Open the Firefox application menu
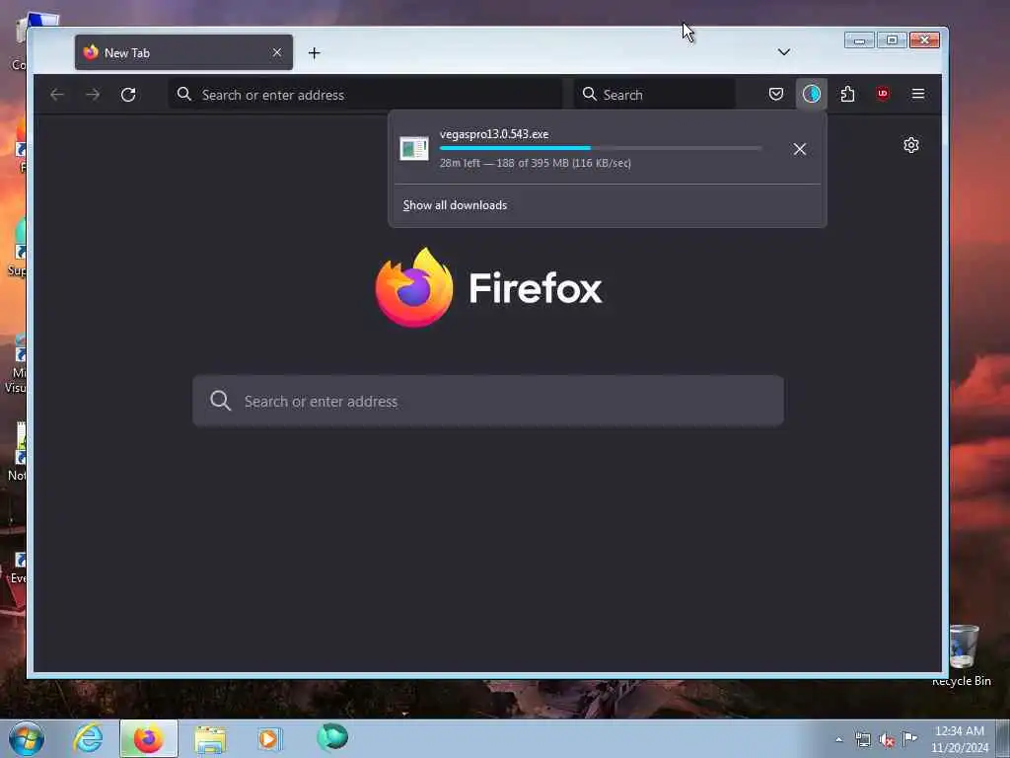Viewport: 1010px width, 758px height. (918, 94)
